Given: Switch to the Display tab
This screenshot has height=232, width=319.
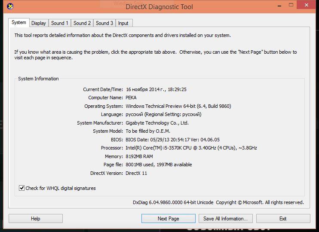Looking at the screenshot, I should (x=38, y=23).
